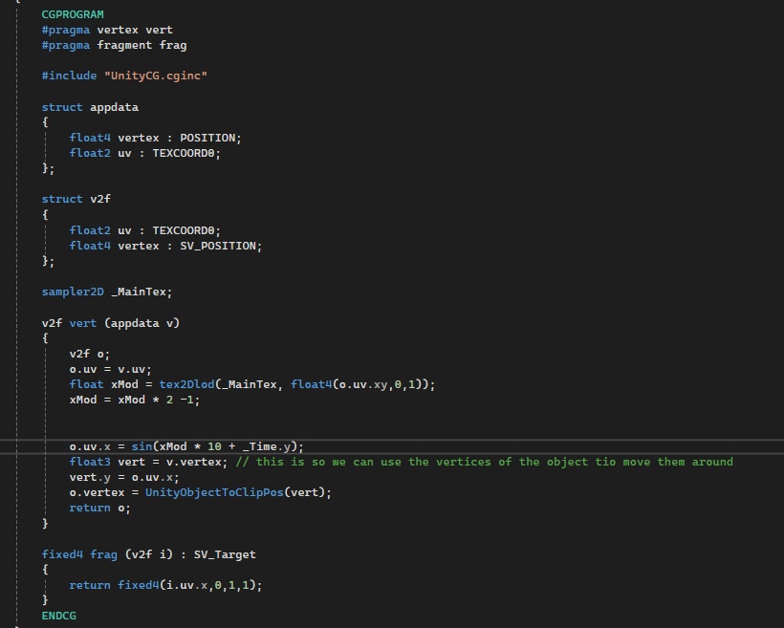Click the POSITION semantic in appdata struct
784x628 pixels.
[210, 138]
